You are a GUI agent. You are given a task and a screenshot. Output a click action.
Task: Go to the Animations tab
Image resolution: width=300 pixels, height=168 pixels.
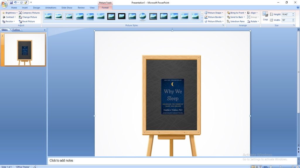click(51, 8)
